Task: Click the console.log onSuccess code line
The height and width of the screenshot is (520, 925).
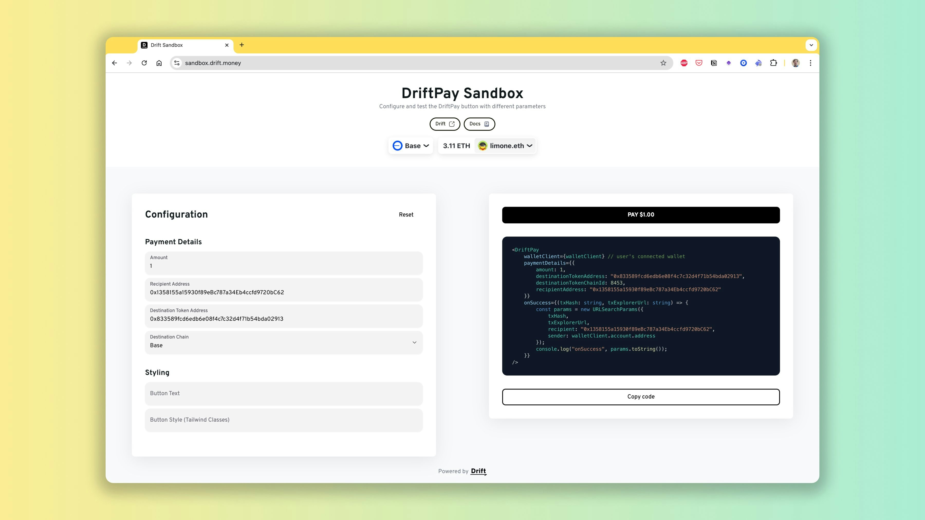Action: tap(601, 349)
